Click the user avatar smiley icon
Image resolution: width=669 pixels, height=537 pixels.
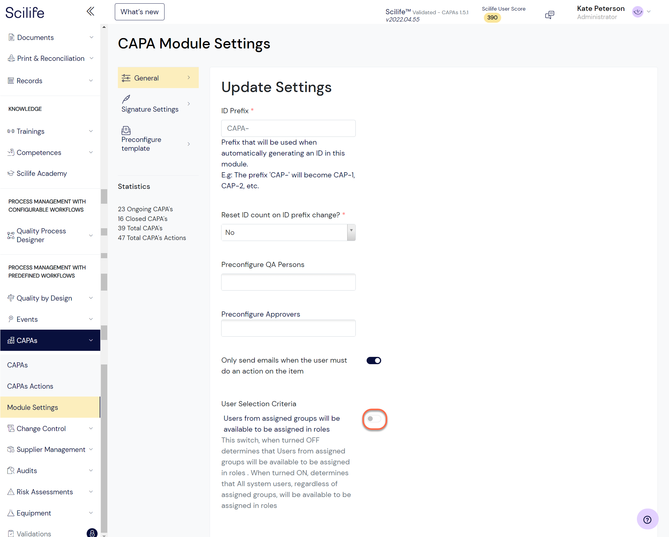coord(638,12)
